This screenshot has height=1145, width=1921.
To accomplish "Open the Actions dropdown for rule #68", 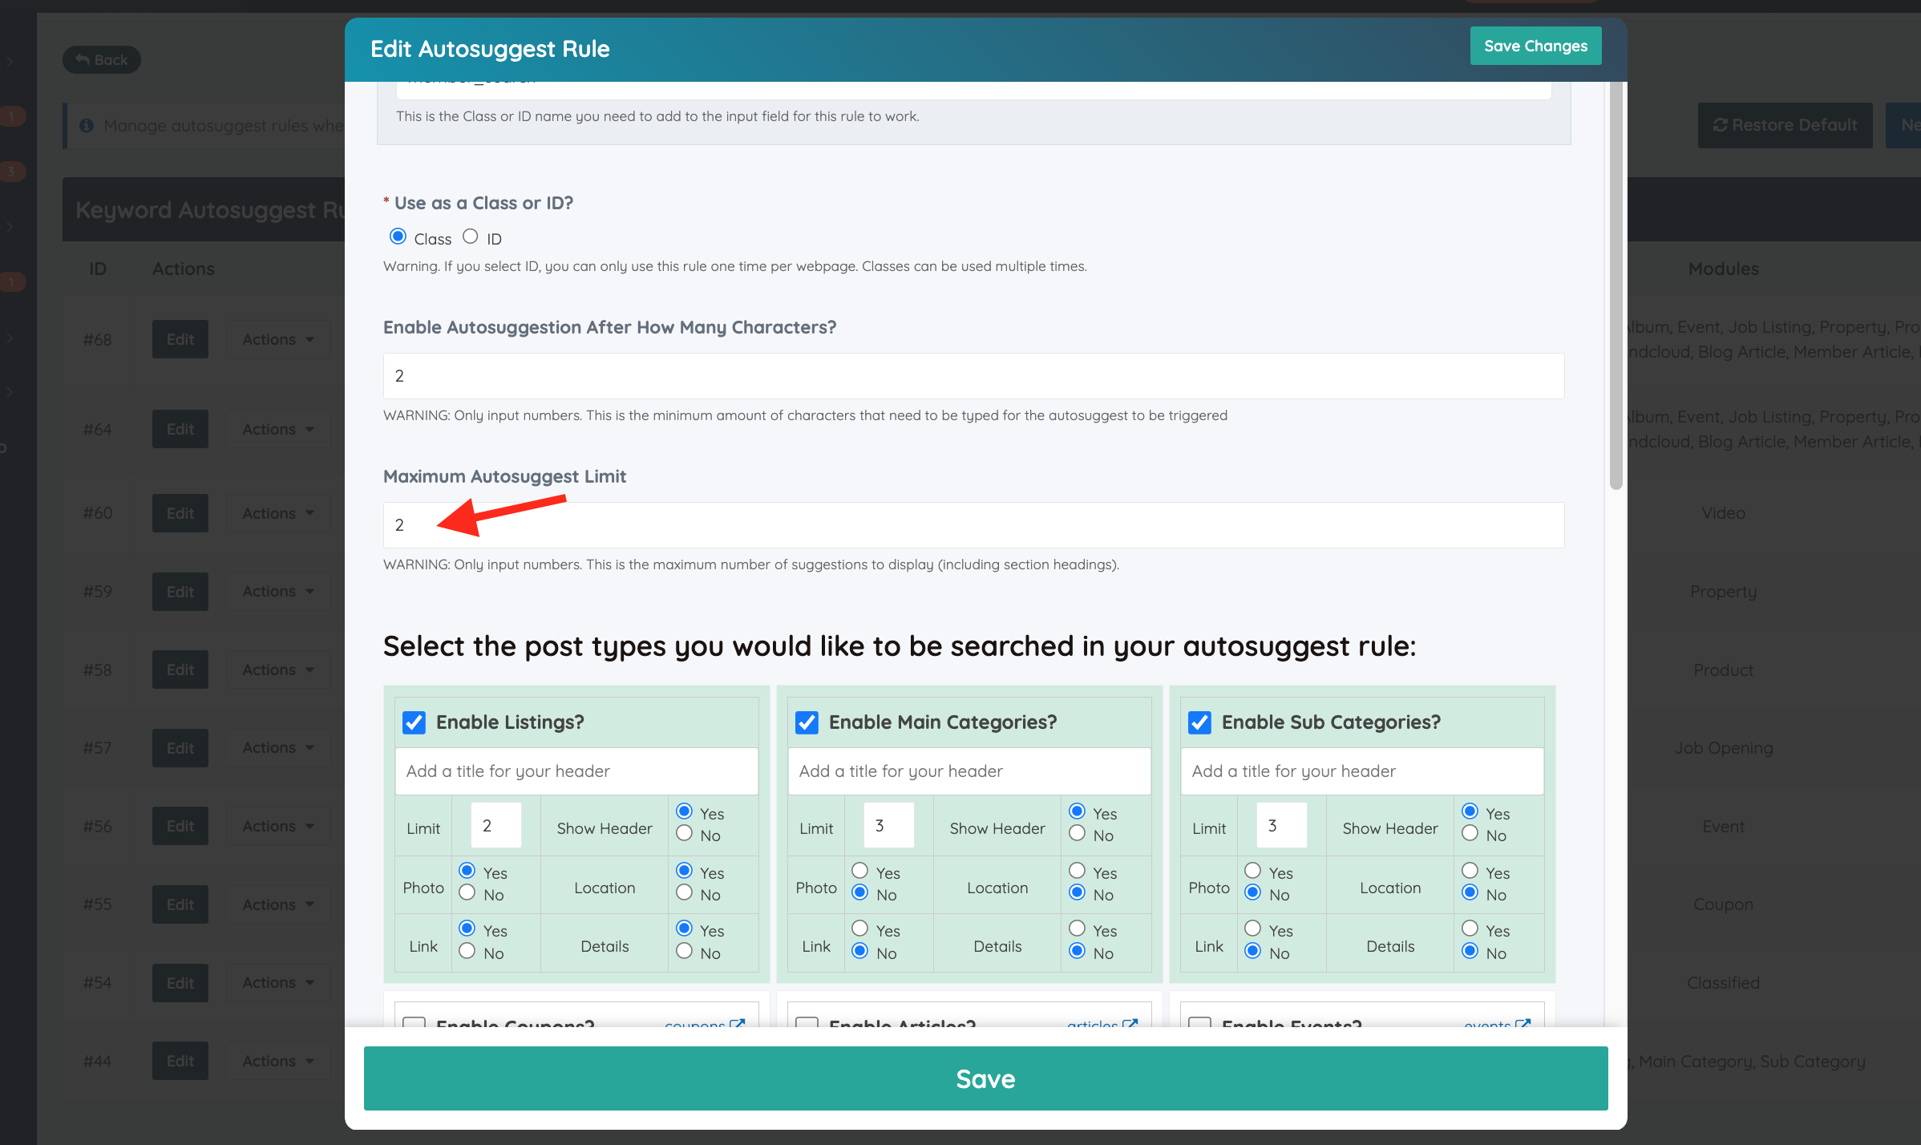I will tap(277, 339).
